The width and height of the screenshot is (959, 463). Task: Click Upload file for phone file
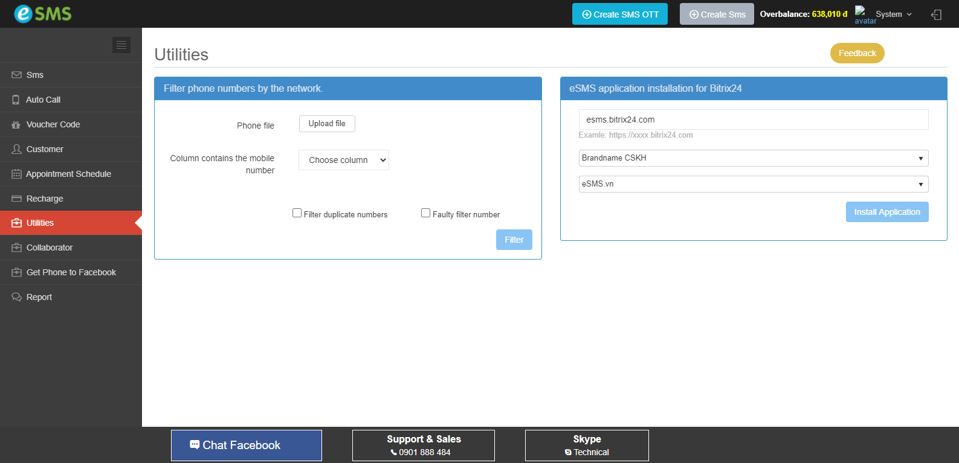(x=327, y=124)
